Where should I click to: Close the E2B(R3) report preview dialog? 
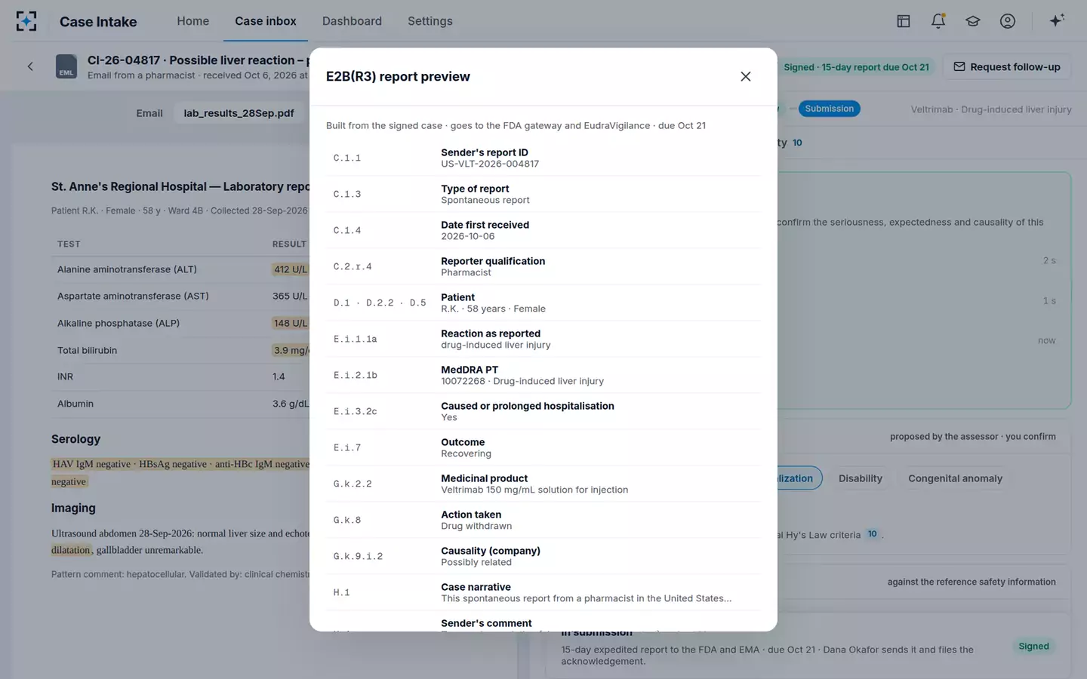(745, 76)
